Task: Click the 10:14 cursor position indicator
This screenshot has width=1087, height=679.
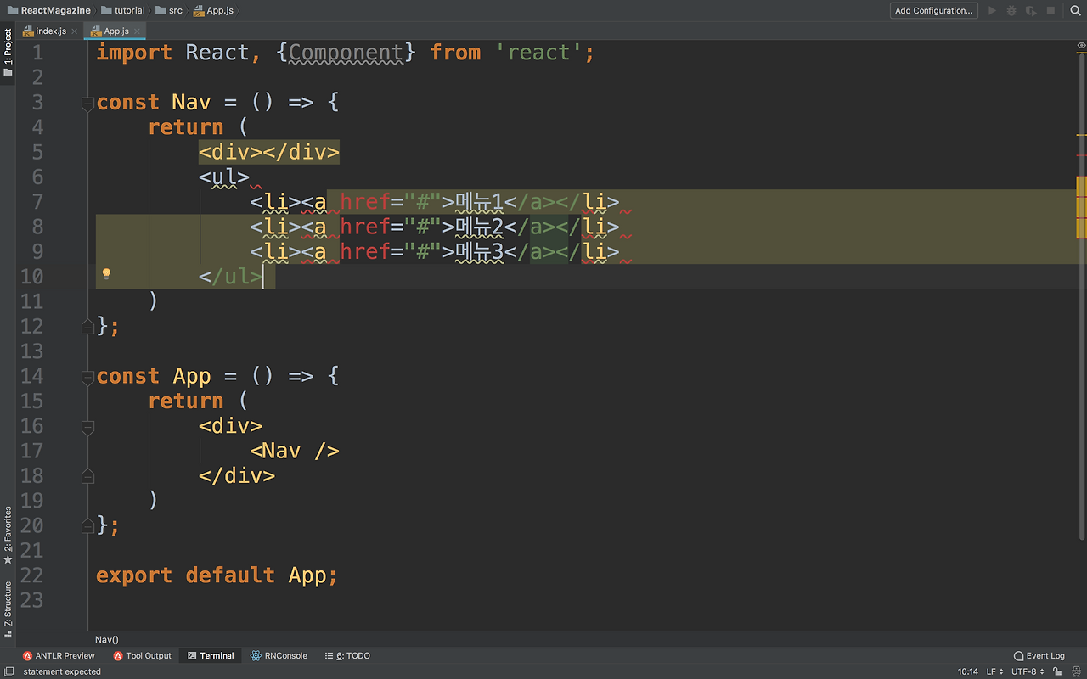Action: tap(967, 671)
